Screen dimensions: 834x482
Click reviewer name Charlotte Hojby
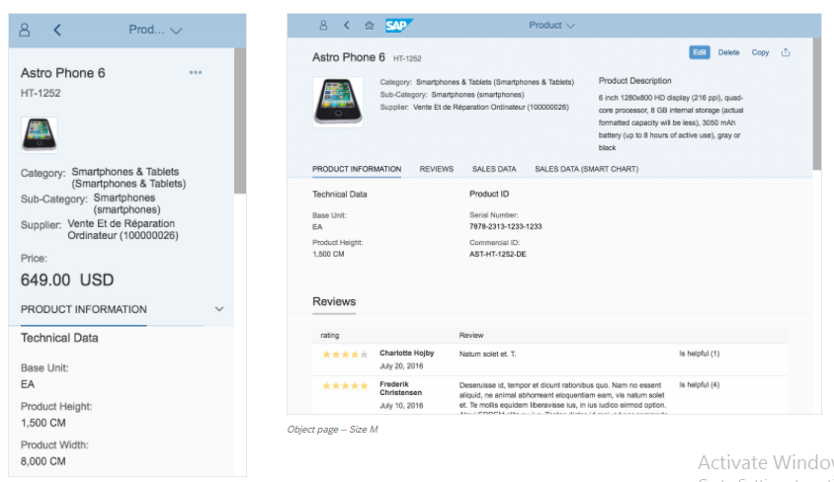(x=407, y=353)
